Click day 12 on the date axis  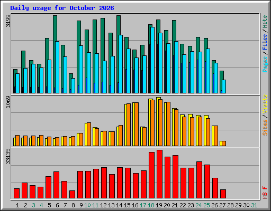[x=103, y=205]
